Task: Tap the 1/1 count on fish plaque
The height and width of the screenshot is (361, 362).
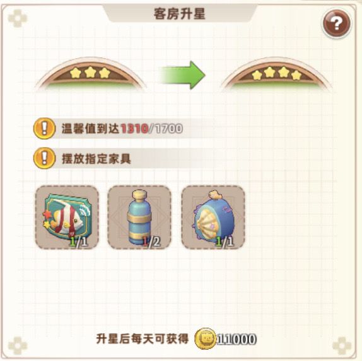Action: pyautogui.click(x=79, y=242)
